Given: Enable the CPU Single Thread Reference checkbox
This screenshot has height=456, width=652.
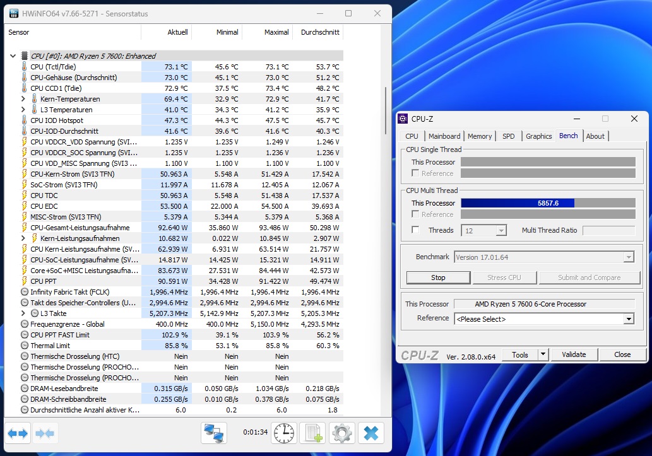Looking at the screenshot, I should [x=415, y=173].
